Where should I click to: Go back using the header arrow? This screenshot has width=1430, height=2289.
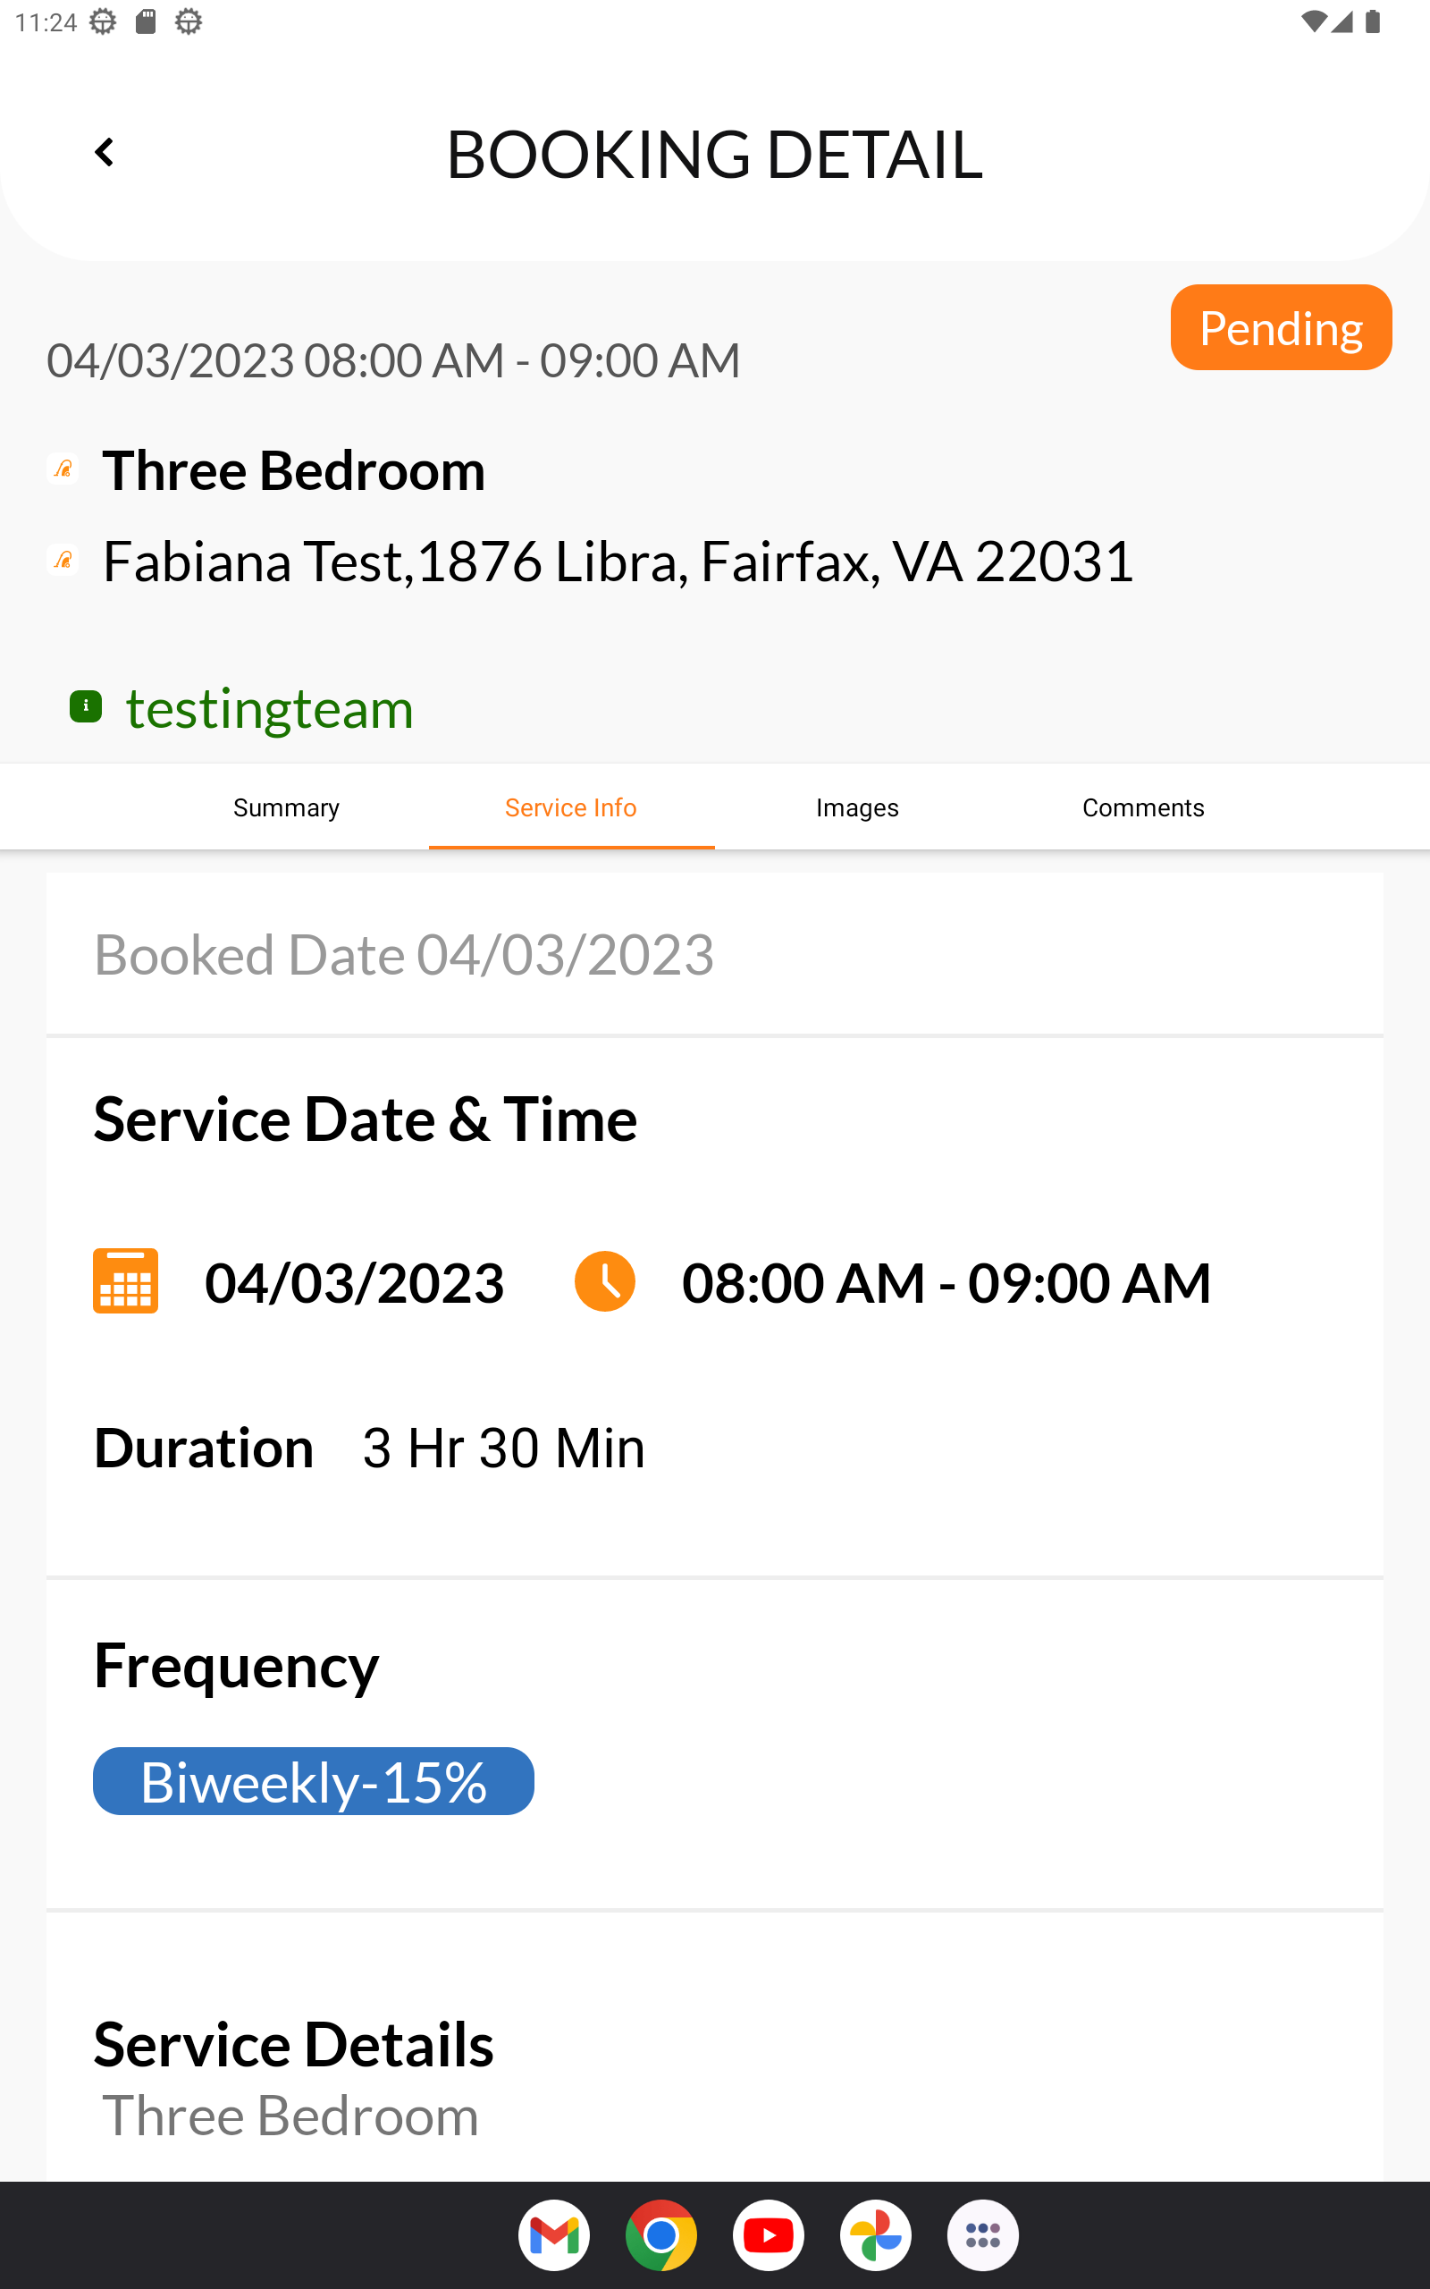[104, 152]
